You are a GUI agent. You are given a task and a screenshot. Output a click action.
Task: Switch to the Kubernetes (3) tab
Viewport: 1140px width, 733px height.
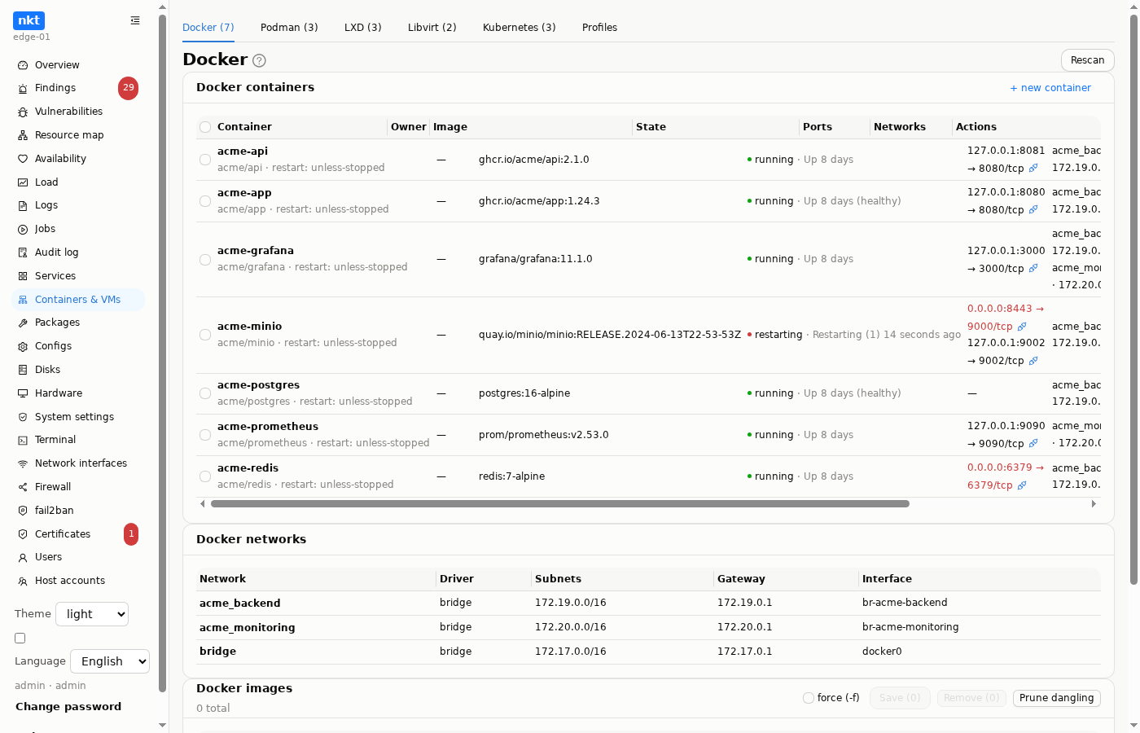click(x=520, y=27)
